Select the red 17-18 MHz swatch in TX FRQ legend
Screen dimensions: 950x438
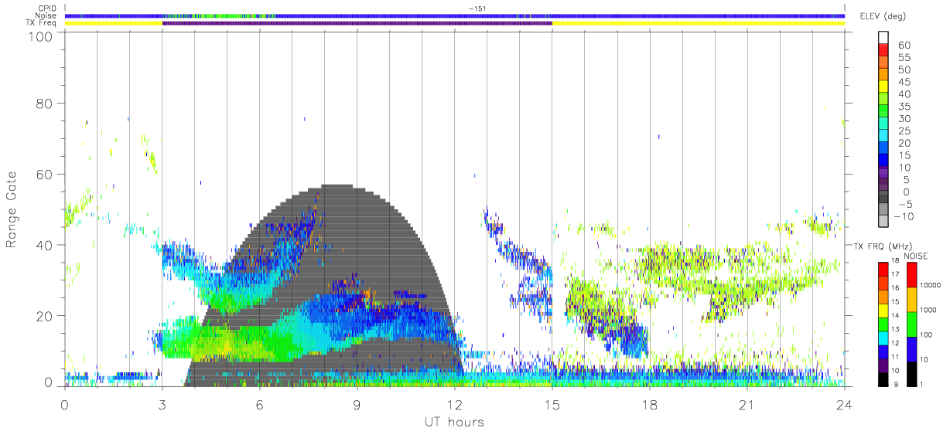[x=883, y=268]
